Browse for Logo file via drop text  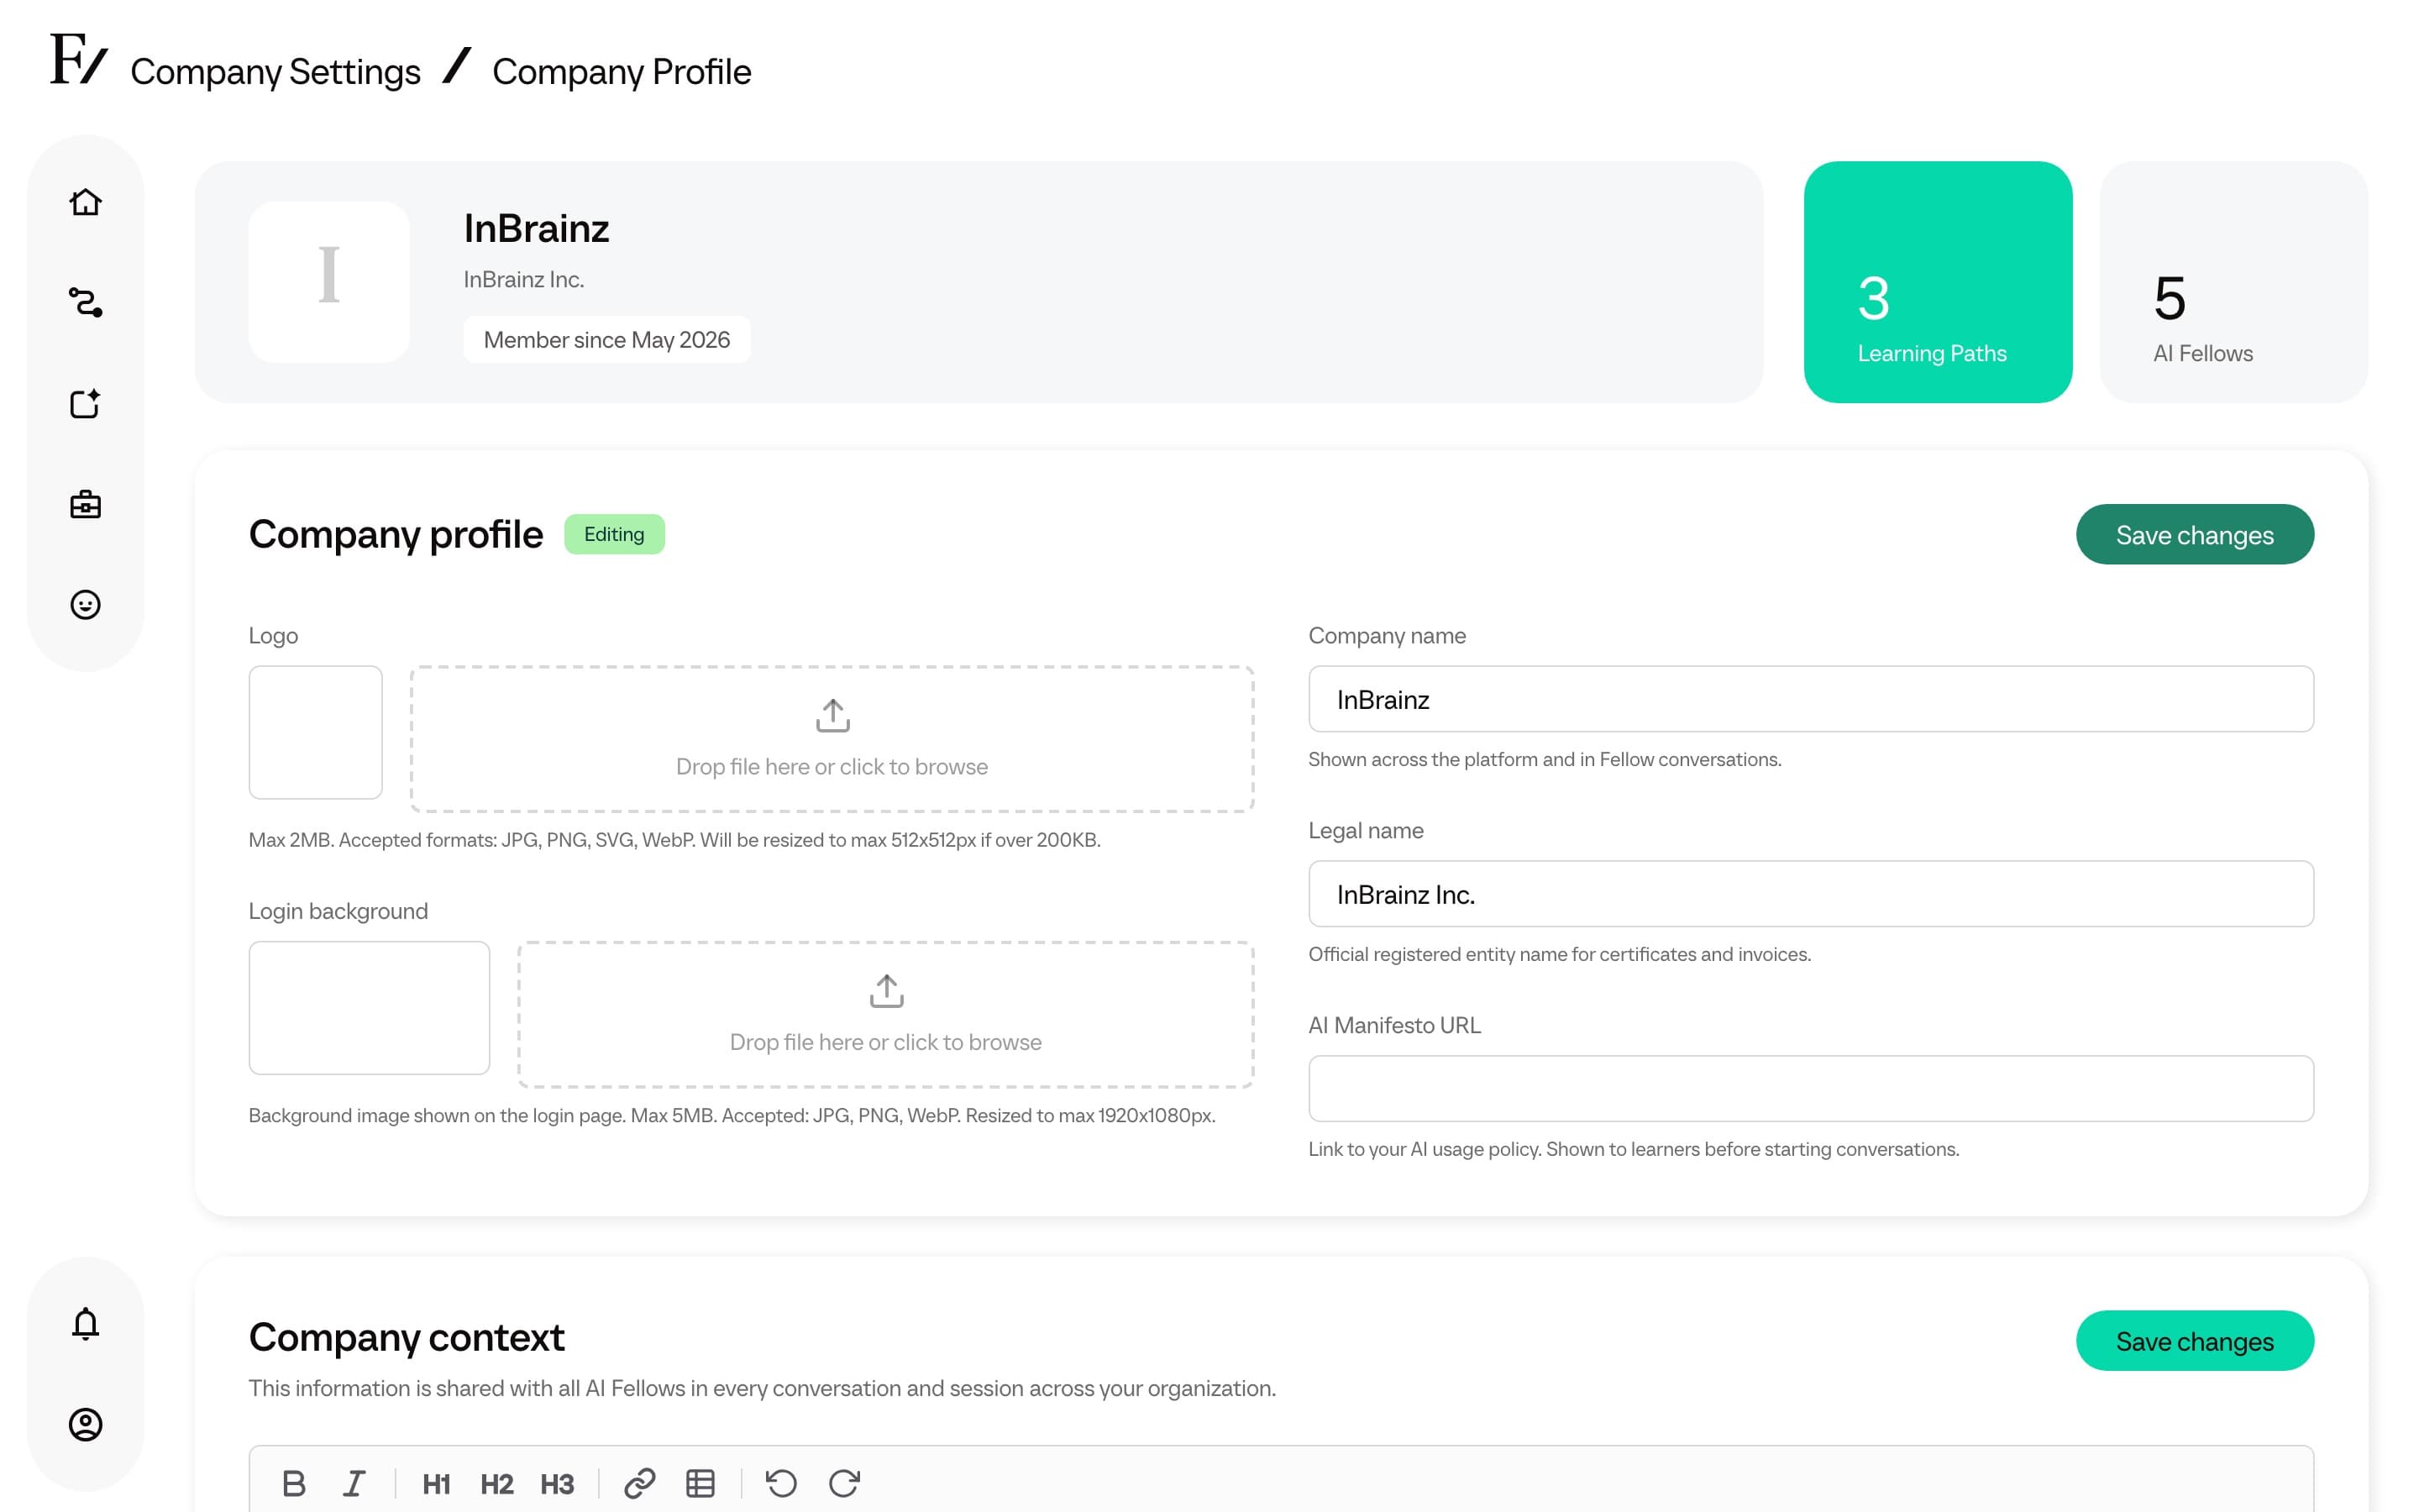pyautogui.click(x=832, y=767)
